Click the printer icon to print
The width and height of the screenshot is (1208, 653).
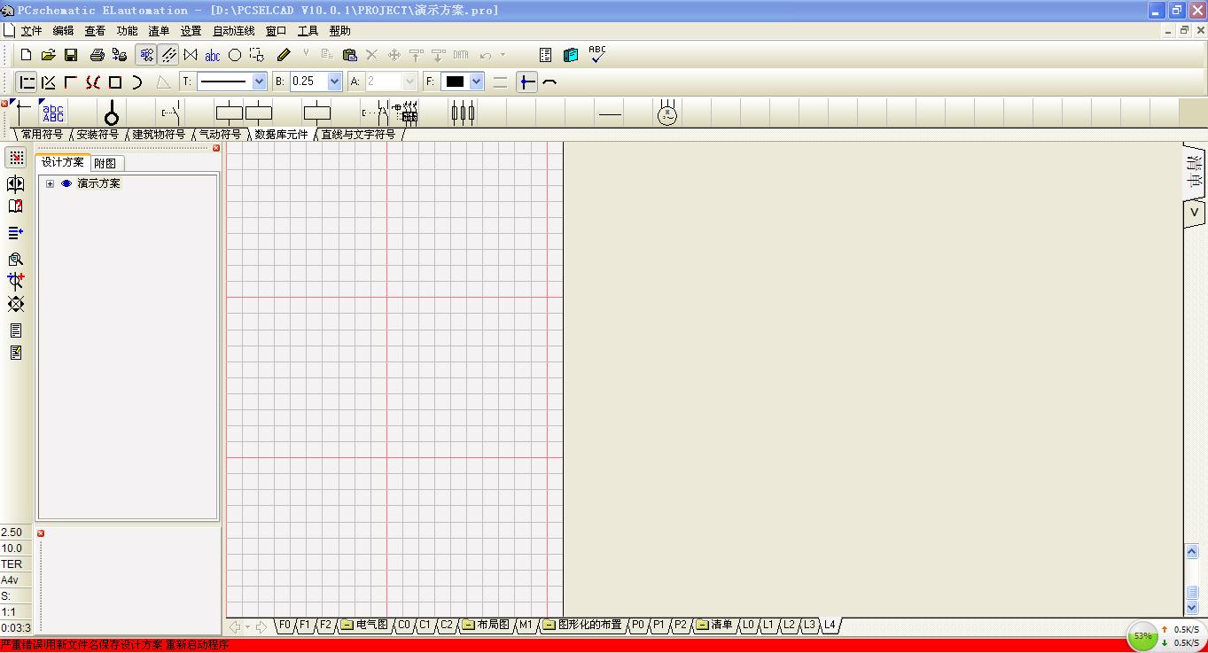click(97, 55)
